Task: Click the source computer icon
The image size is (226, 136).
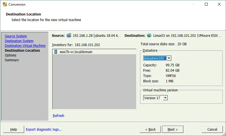Action: (69, 35)
